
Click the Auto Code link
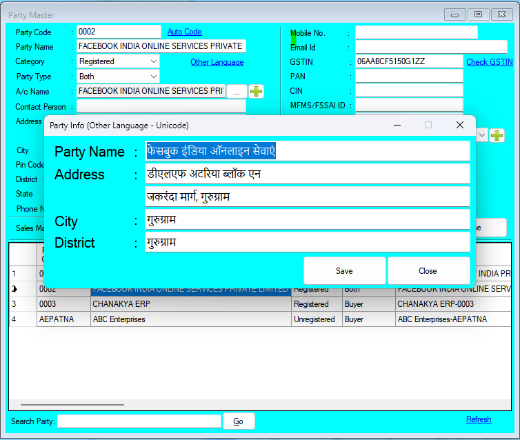coord(185,32)
